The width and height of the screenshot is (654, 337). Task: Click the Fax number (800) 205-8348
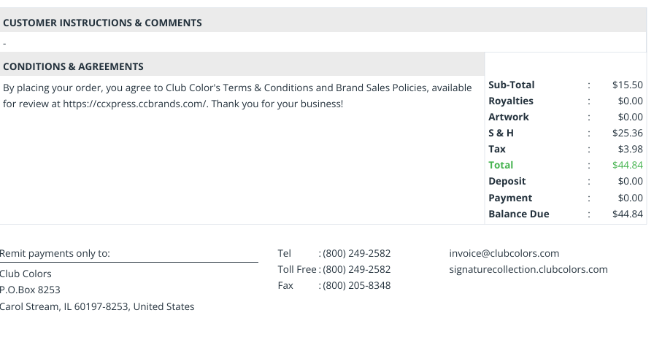(357, 285)
